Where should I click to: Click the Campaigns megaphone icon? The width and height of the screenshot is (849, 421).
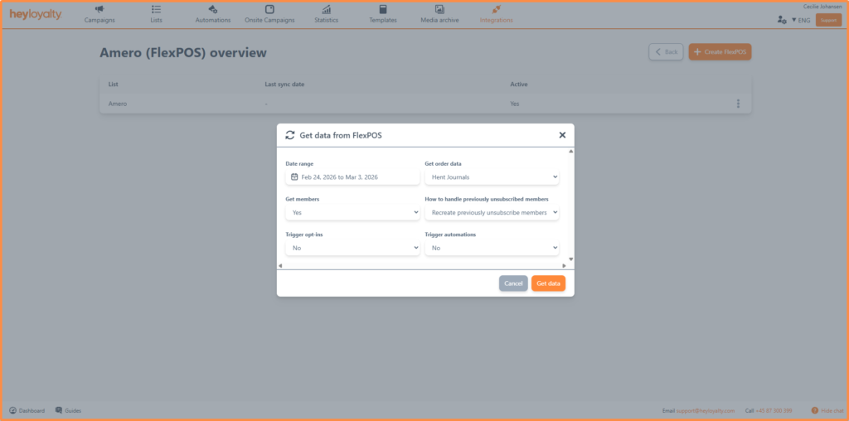(99, 9)
